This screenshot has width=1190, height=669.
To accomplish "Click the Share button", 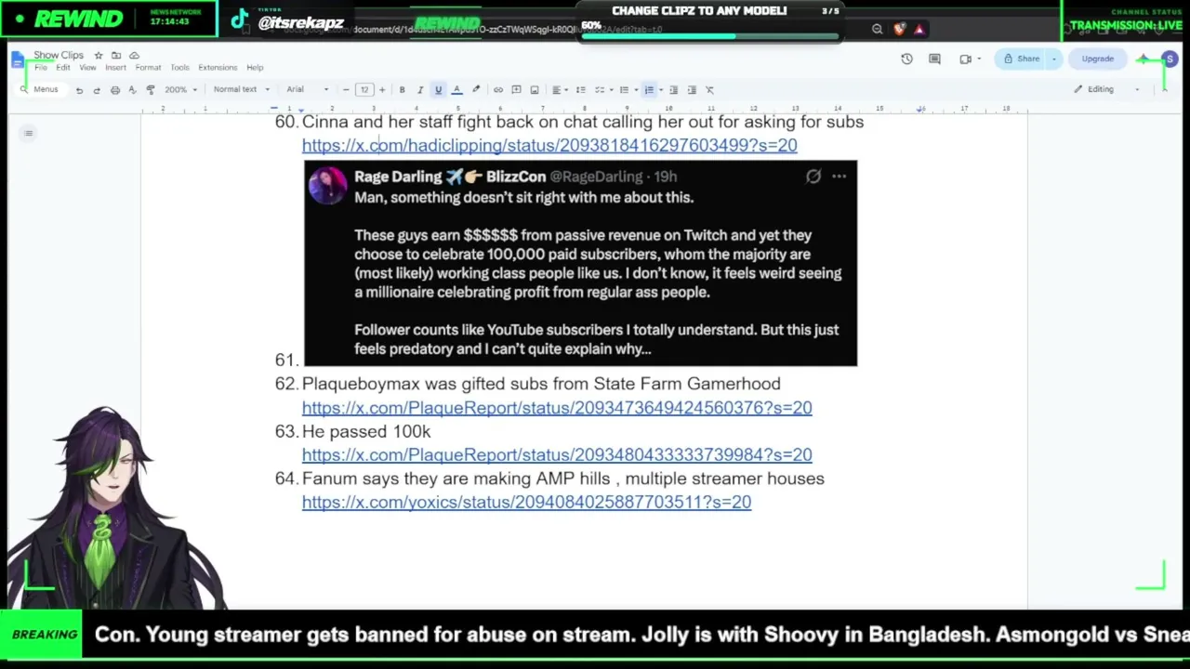I will [1021, 59].
